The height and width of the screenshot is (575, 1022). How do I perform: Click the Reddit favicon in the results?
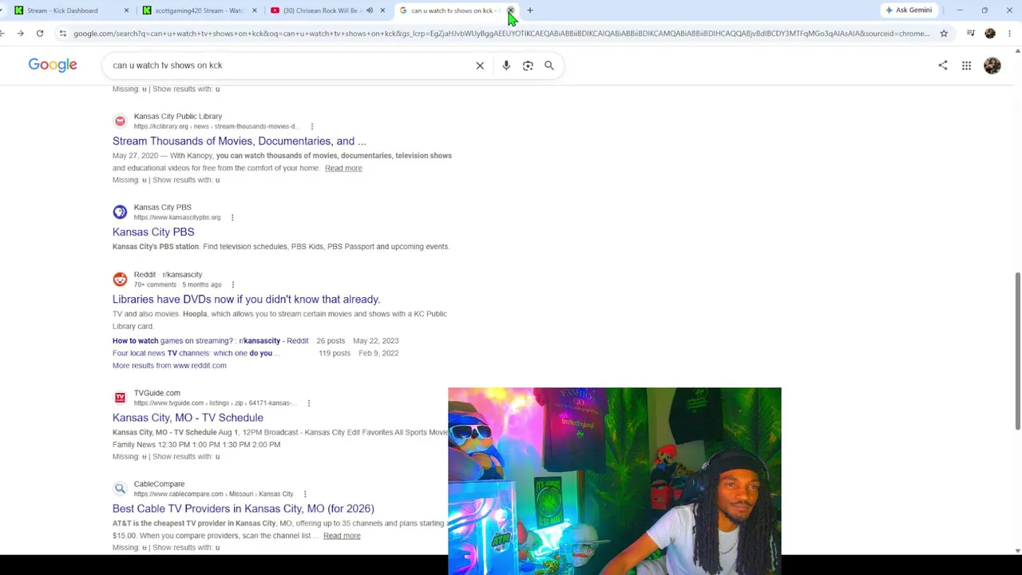120,279
